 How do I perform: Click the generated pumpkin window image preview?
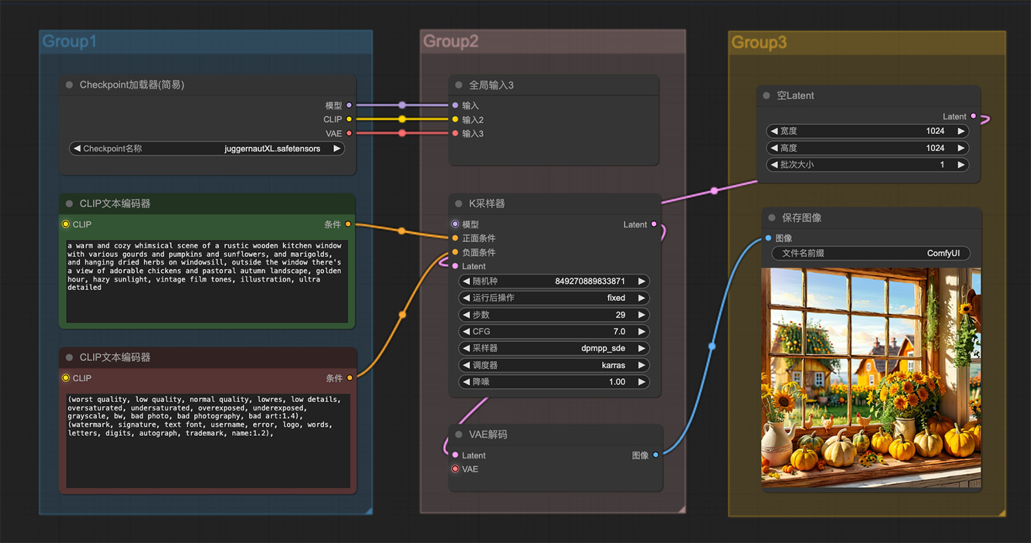click(x=871, y=378)
